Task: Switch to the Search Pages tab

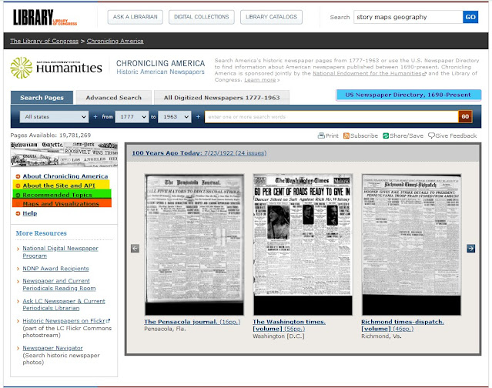Action: (42, 98)
